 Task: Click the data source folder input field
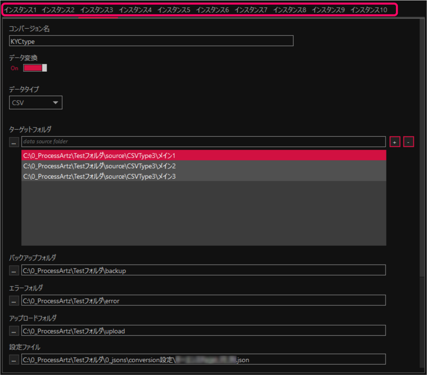pyautogui.click(x=203, y=142)
